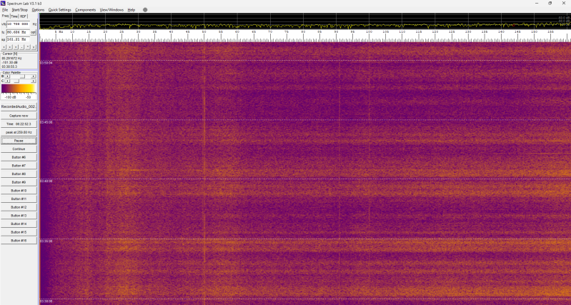Click the vfo frequency input field
Image resolution: width=571 pixels, height=305 pixels.
[18, 24]
